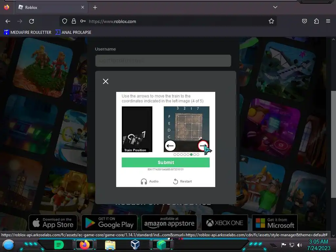This screenshot has height=252, width=336.
Task: Click the Username input field
Action: [163, 61]
